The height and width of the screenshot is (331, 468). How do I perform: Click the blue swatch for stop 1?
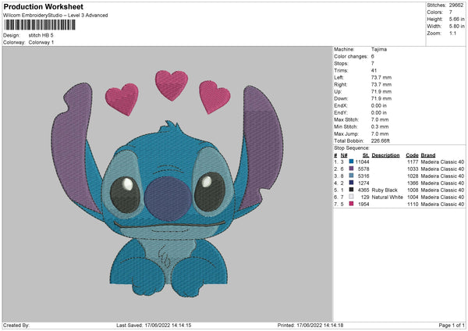pyautogui.click(x=351, y=162)
